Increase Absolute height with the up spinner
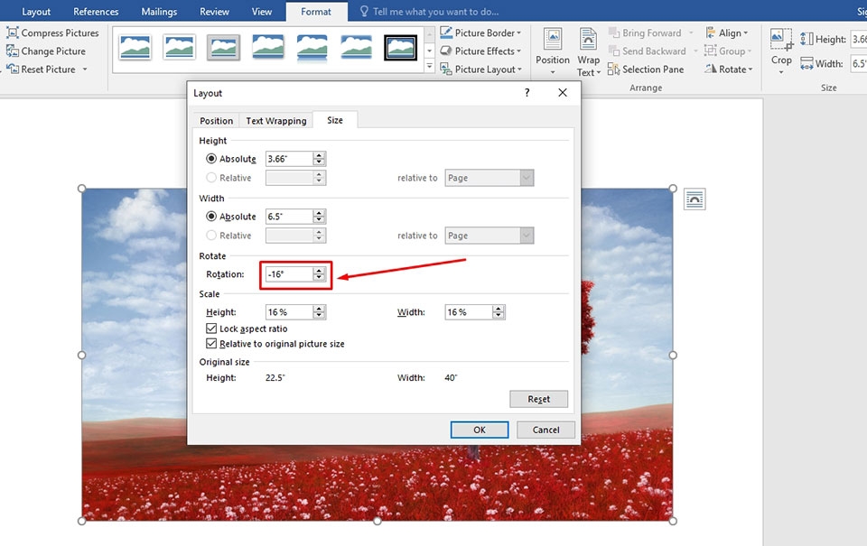867x546 pixels. (x=319, y=155)
